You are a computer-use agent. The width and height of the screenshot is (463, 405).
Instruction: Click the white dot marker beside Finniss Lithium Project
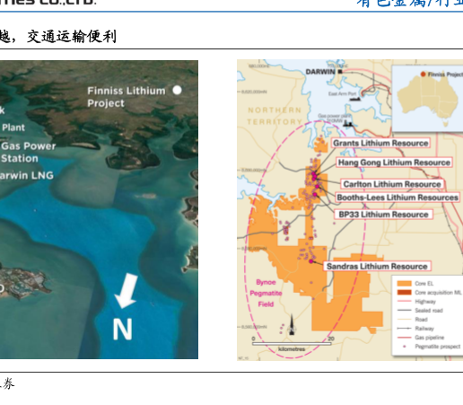click(178, 90)
